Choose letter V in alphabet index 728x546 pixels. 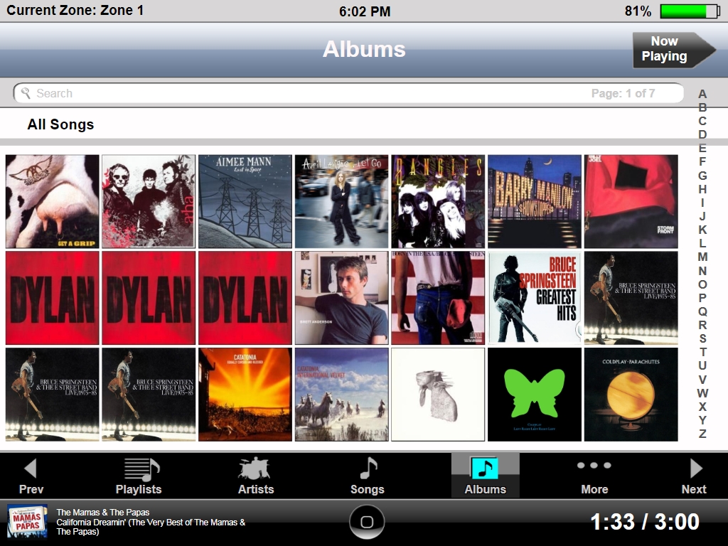(x=702, y=380)
